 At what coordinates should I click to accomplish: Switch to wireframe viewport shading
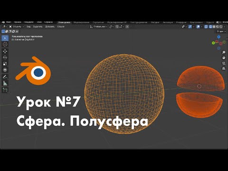pyautogui.click(x=210, y=27)
